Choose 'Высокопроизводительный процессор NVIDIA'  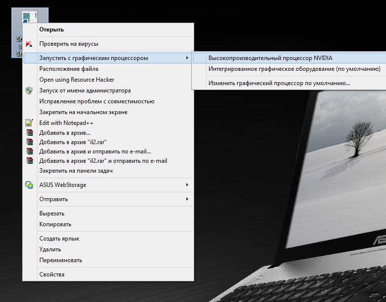point(289,58)
